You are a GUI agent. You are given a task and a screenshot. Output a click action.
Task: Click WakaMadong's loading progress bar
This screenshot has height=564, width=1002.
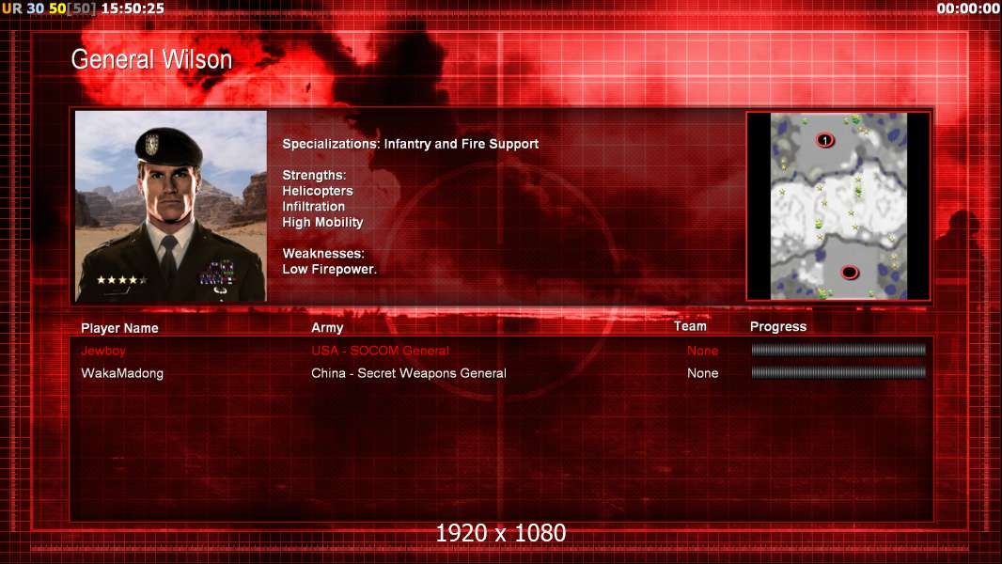pos(838,371)
